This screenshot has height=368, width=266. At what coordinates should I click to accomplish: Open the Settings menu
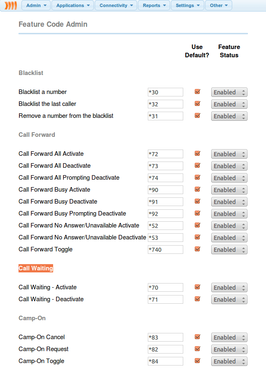tap(187, 5)
